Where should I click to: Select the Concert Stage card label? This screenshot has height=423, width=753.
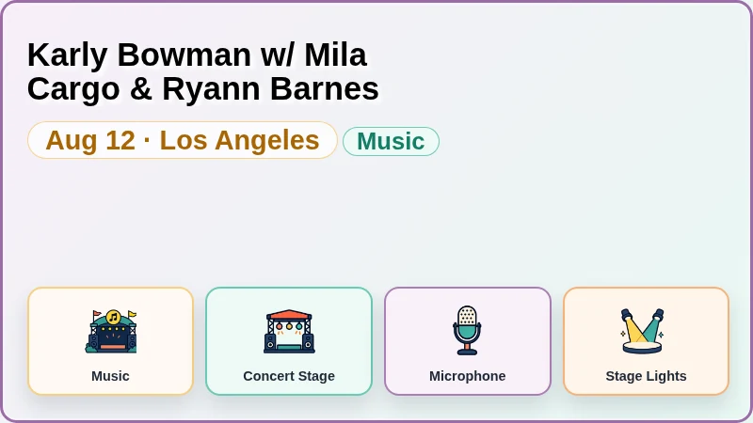289,376
